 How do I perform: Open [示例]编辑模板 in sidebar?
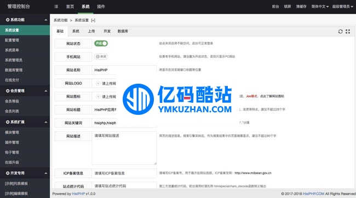click(x=25, y=194)
